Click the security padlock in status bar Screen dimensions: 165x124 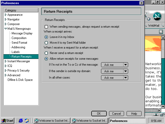pyautogui.click(x=162, y=115)
